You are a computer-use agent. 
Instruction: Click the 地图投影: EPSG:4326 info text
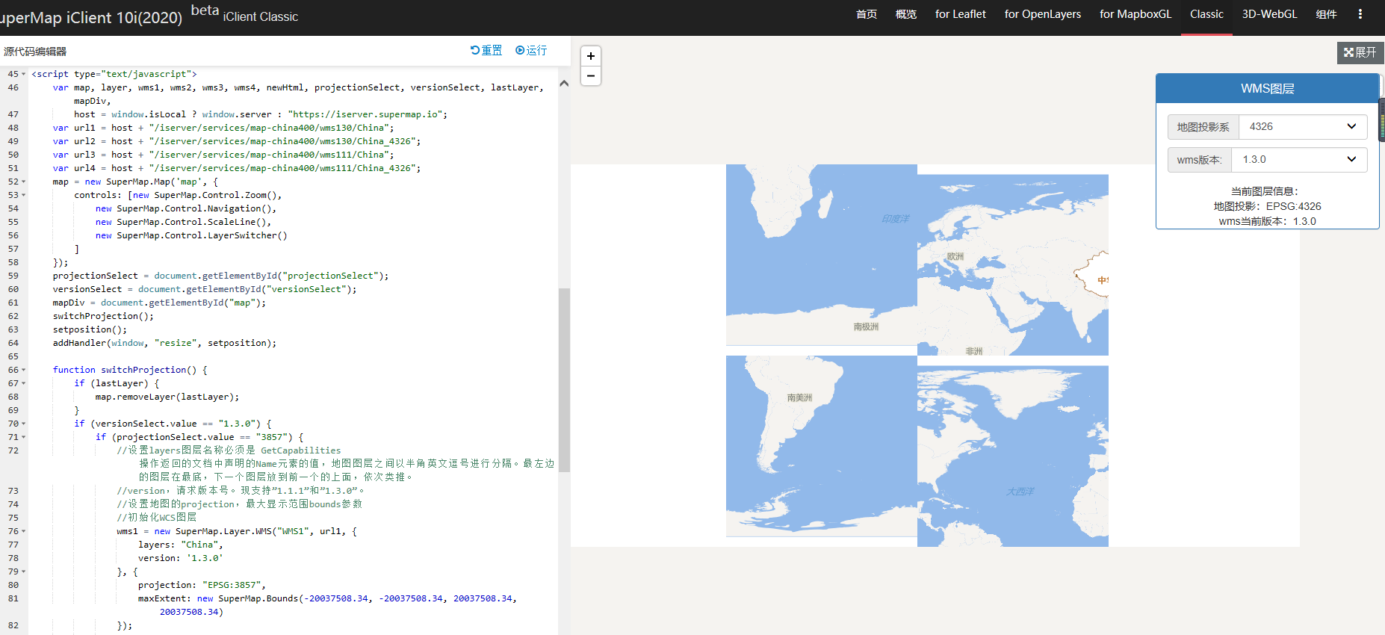(x=1267, y=206)
